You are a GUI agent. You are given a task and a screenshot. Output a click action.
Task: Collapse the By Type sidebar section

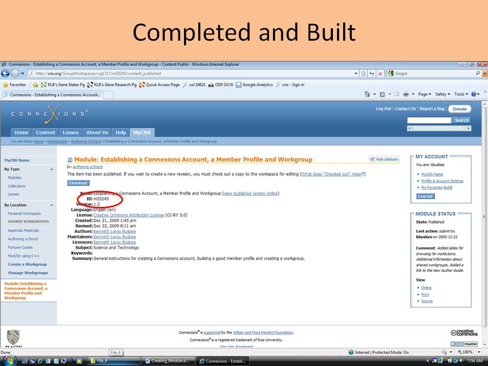(51, 169)
